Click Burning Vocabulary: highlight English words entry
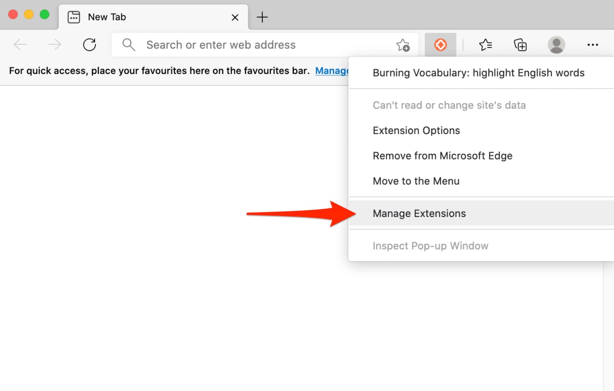 (x=481, y=73)
